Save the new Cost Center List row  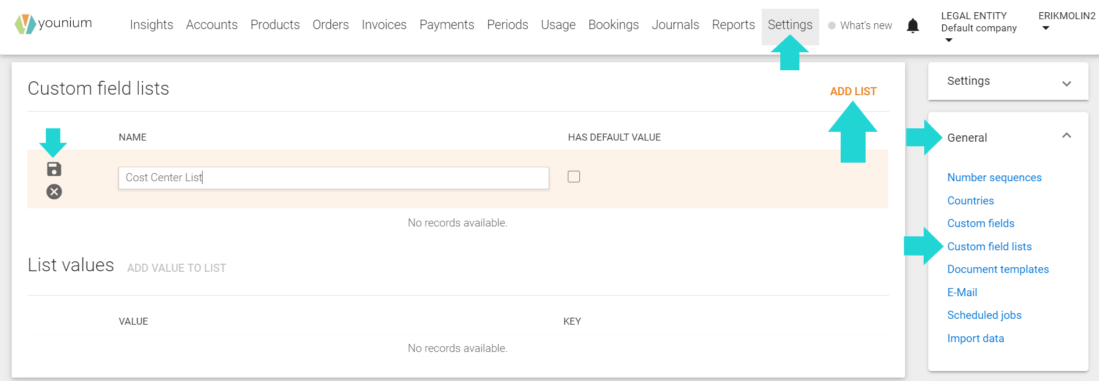coord(54,169)
